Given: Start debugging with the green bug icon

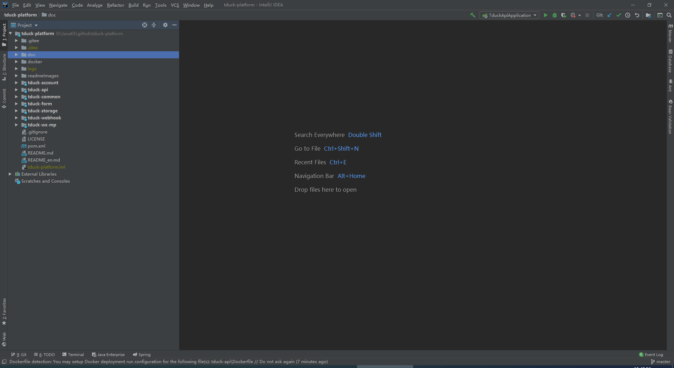Looking at the screenshot, I should click(x=555, y=15).
